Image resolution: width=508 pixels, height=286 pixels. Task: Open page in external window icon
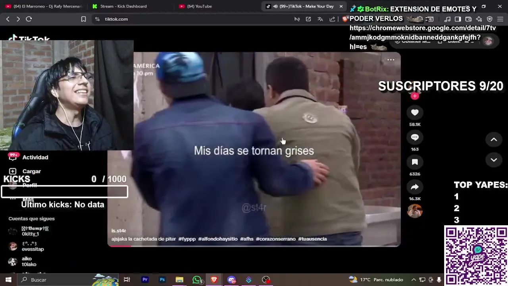pyautogui.click(x=308, y=19)
